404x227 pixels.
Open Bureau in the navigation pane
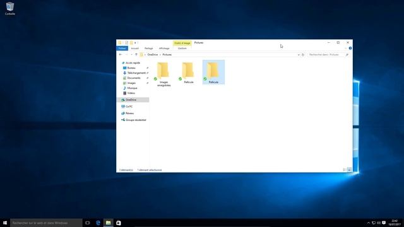click(131, 68)
